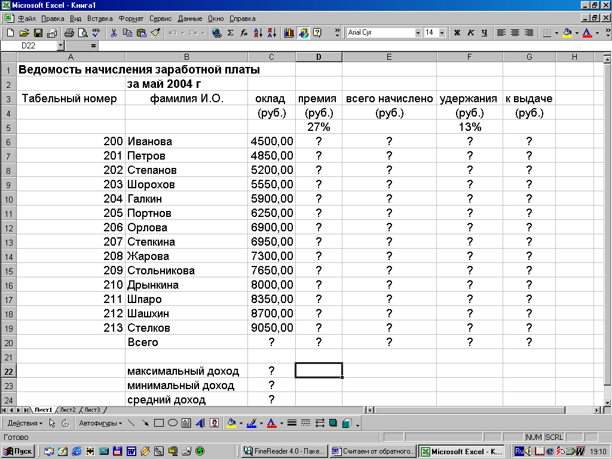Insert WordArt from drawing toolbar
The width and height of the screenshot is (612, 459).
click(x=200, y=423)
